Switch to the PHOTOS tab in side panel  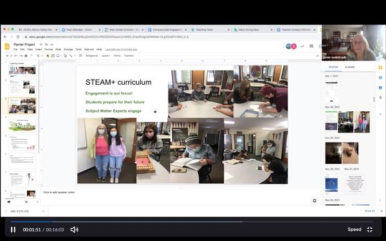point(333,67)
